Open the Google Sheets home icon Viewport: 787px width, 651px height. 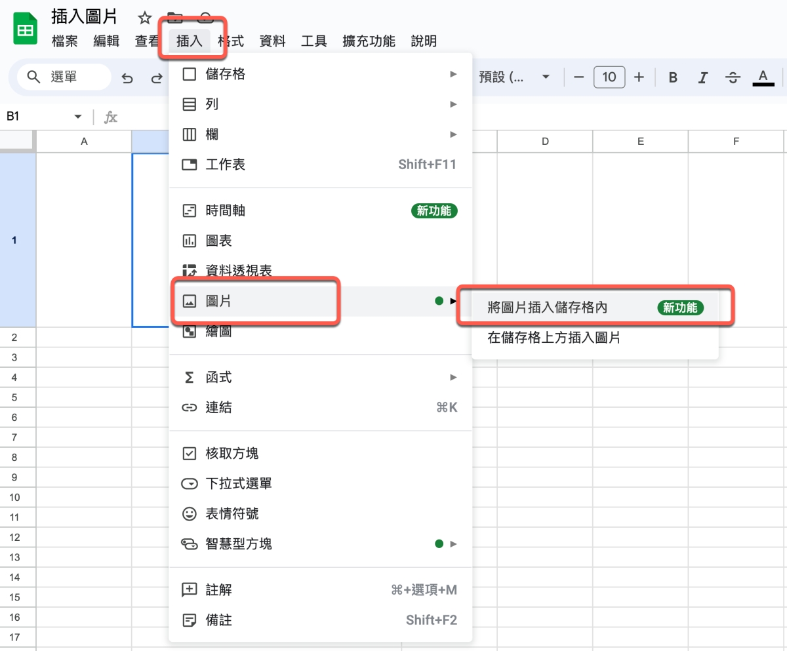[x=26, y=28]
